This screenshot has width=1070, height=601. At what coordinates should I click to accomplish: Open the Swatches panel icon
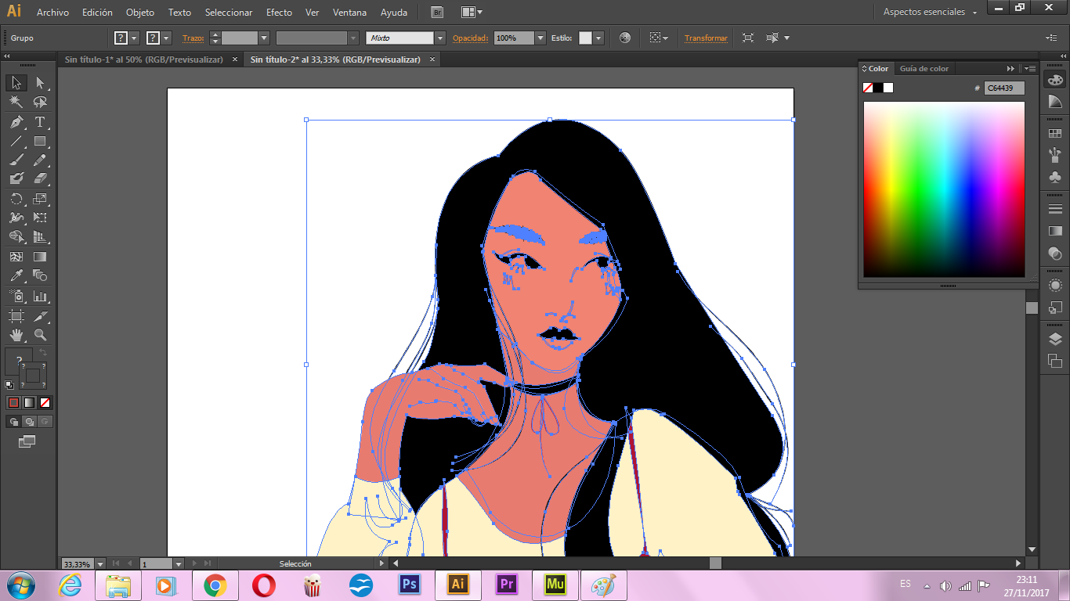point(1055,134)
